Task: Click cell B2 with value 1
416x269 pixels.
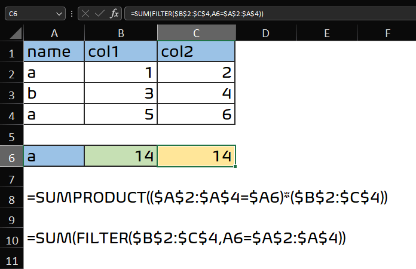Action: tap(121, 72)
